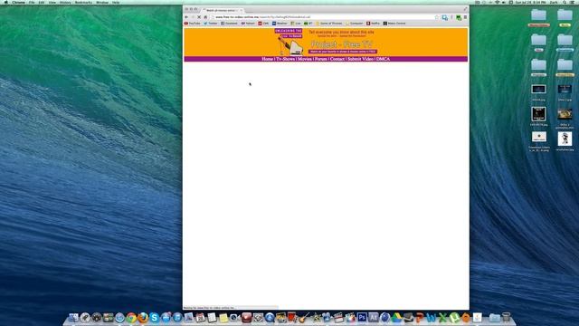Open the Edit menu

42,2
